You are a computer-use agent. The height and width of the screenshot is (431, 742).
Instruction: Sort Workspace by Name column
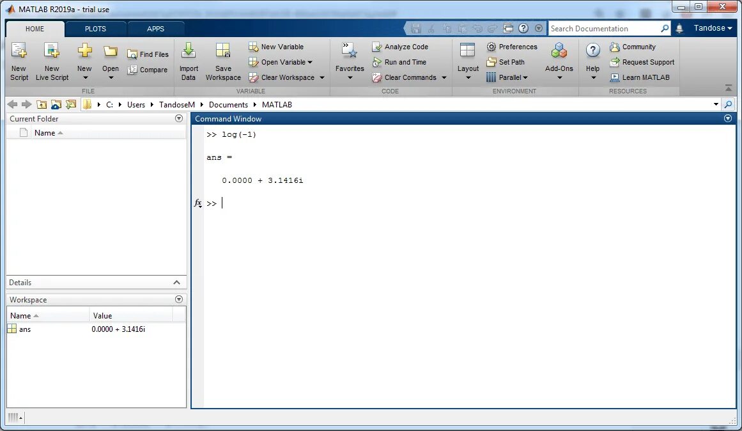coord(48,315)
